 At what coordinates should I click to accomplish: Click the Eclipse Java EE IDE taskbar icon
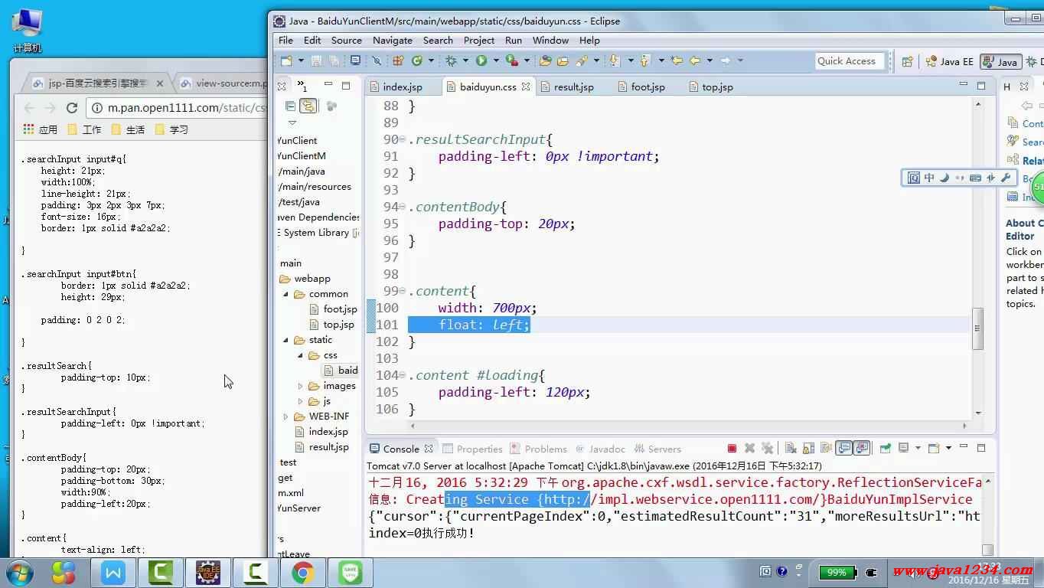(208, 573)
